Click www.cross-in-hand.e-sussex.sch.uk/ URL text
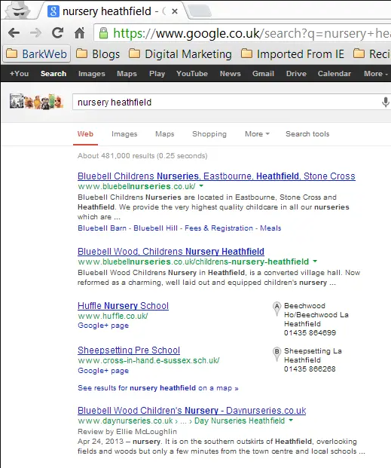This screenshot has height=468, width=391. click(x=148, y=360)
